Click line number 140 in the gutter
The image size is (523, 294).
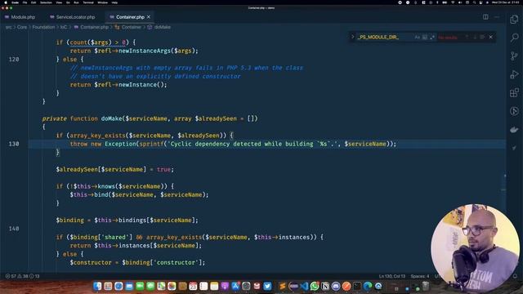(x=14, y=229)
